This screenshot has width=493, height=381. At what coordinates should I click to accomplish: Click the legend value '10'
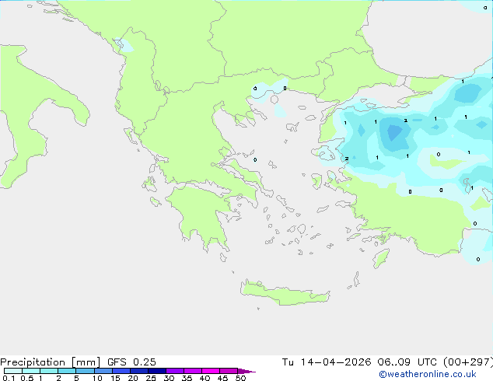[97, 378]
